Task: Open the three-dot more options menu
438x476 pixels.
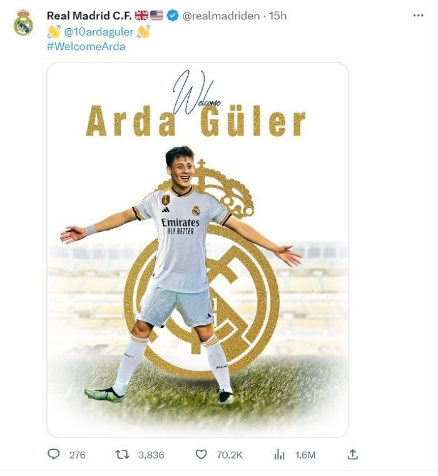Action: coord(418,16)
